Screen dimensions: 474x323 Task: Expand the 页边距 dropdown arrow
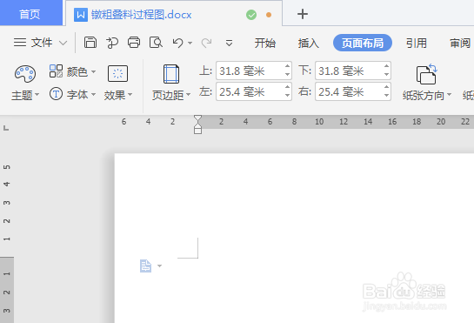coord(189,95)
